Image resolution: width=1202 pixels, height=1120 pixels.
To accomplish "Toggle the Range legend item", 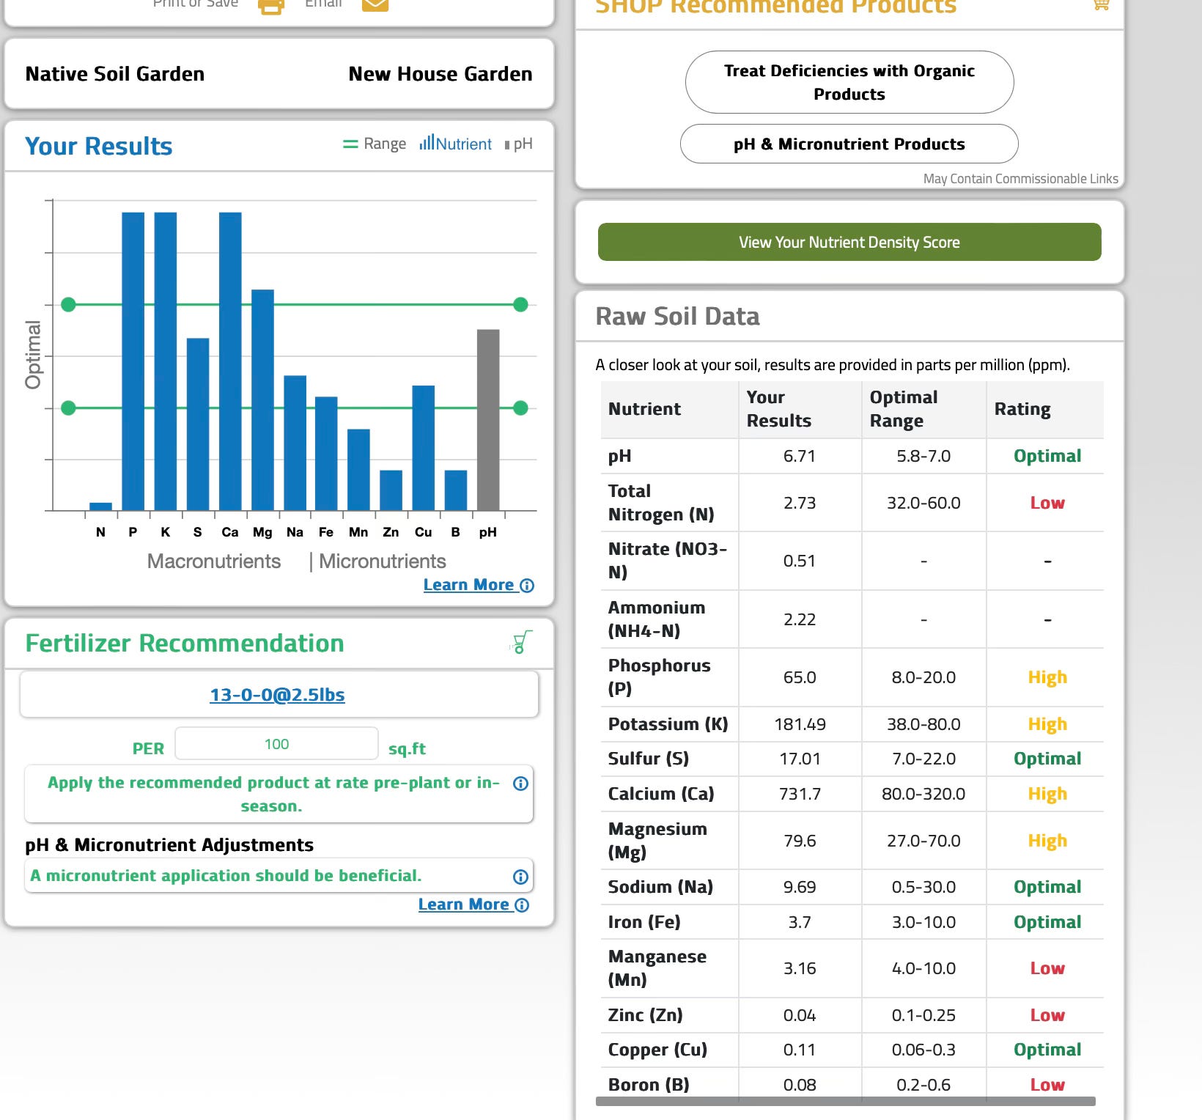I will 375,144.
